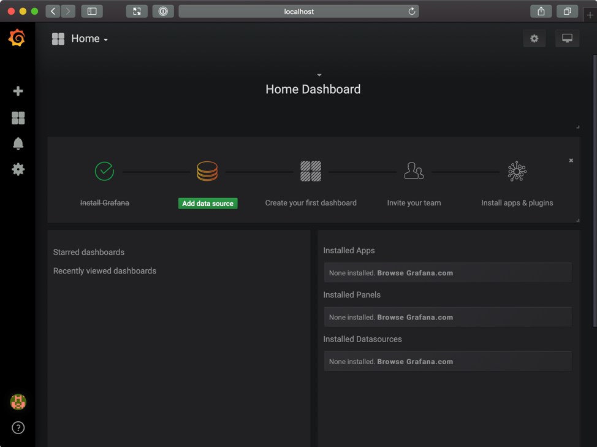This screenshot has height=447, width=597.
Task: Select Create your first dashboard step
Action: [x=311, y=202]
